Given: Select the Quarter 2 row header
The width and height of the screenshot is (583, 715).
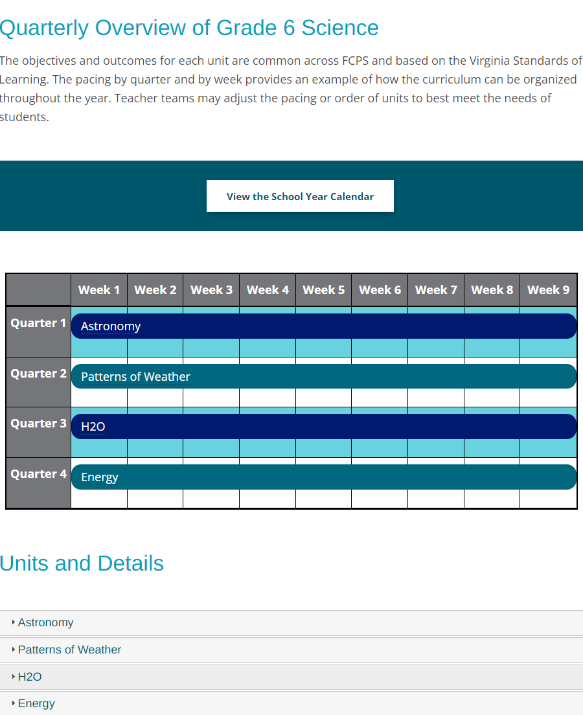Looking at the screenshot, I should point(38,382).
